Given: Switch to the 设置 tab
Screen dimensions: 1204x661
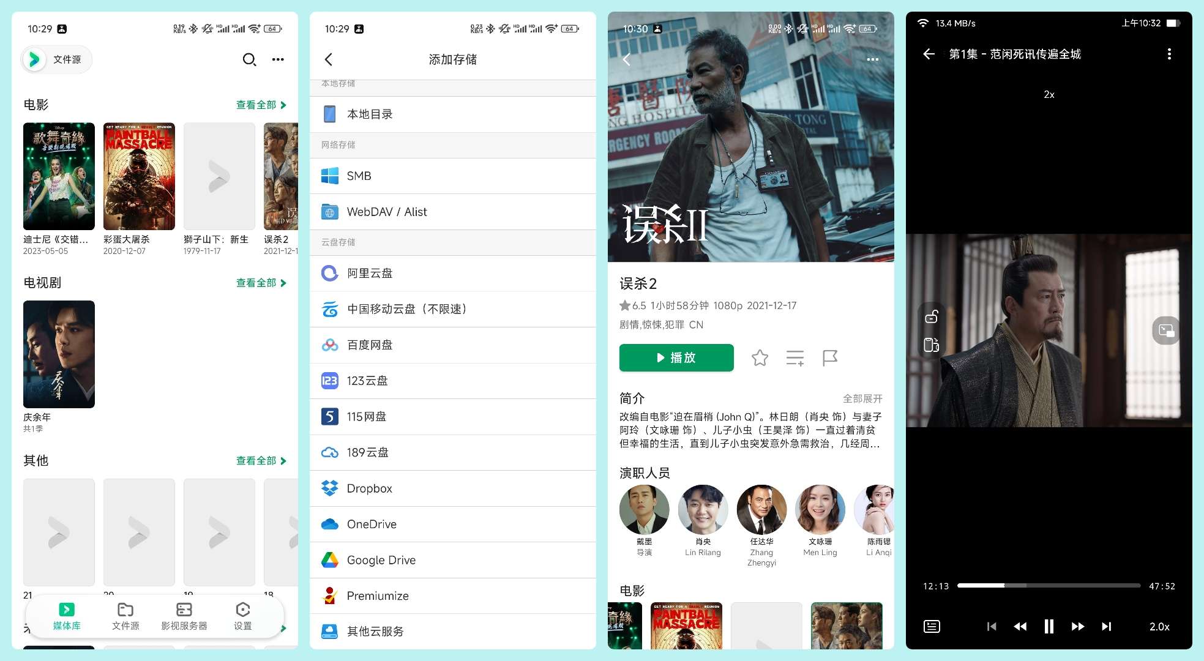Looking at the screenshot, I should tap(242, 615).
